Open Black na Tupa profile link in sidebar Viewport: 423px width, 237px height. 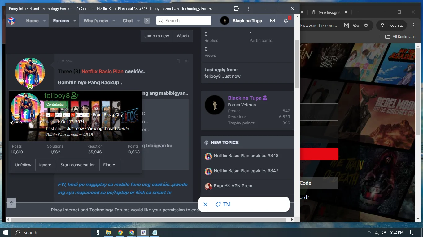point(245,98)
